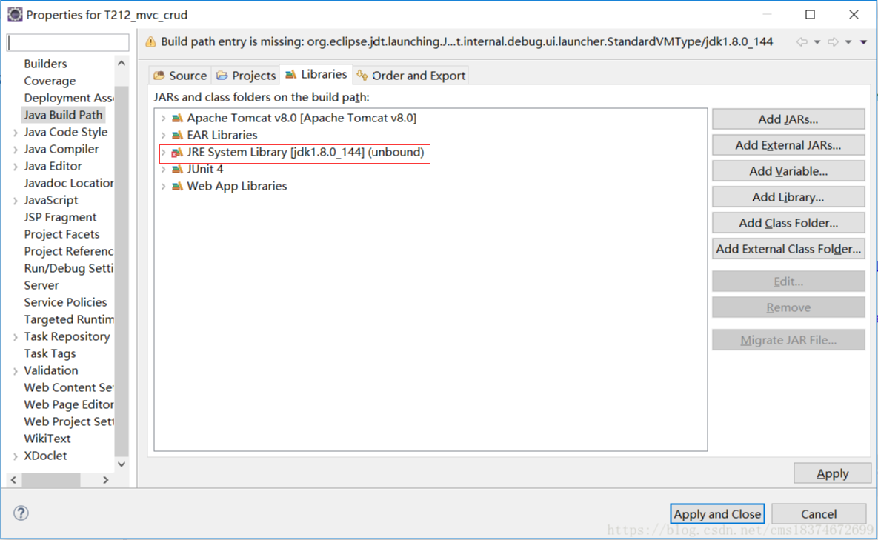
Task: Select the Web Content Settings item
Action: [x=68, y=388]
